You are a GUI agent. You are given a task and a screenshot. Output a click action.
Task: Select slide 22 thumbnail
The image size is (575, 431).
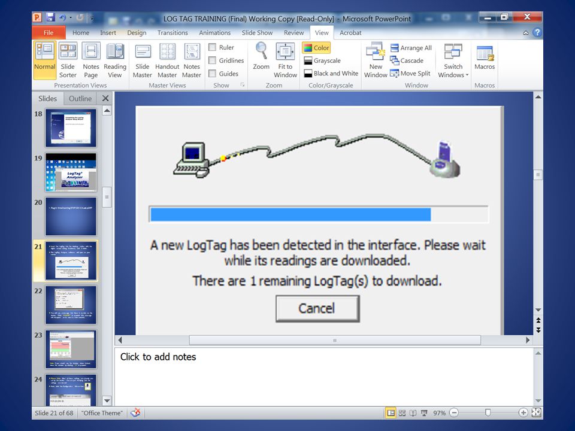coord(71,305)
